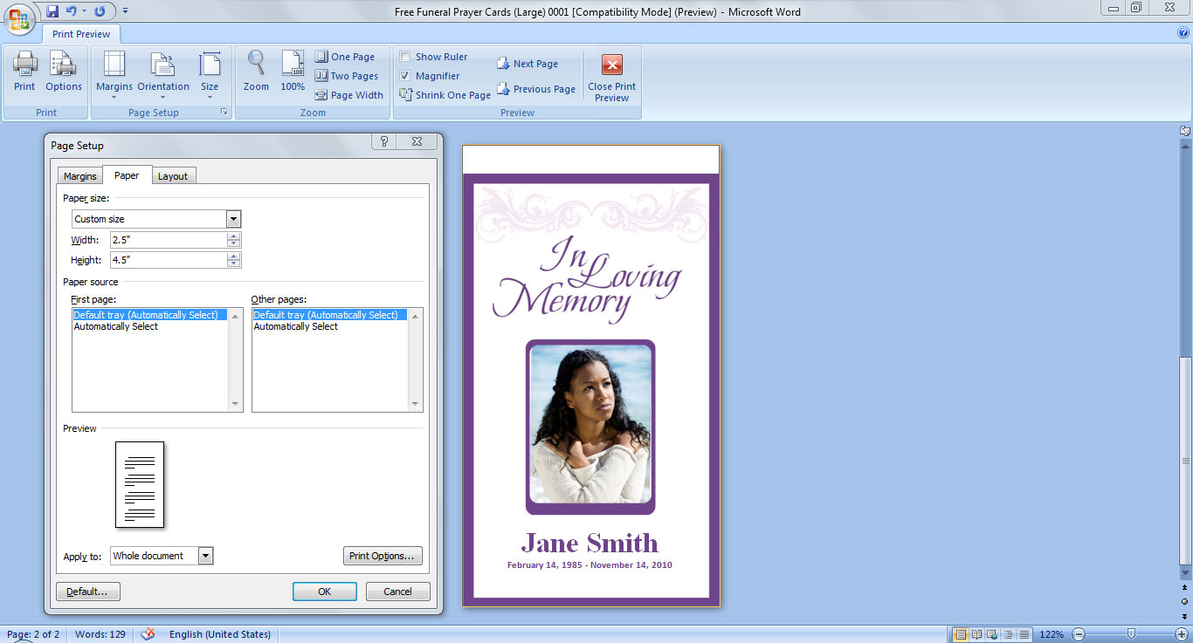Close the Page Setup dialog

[x=417, y=141]
